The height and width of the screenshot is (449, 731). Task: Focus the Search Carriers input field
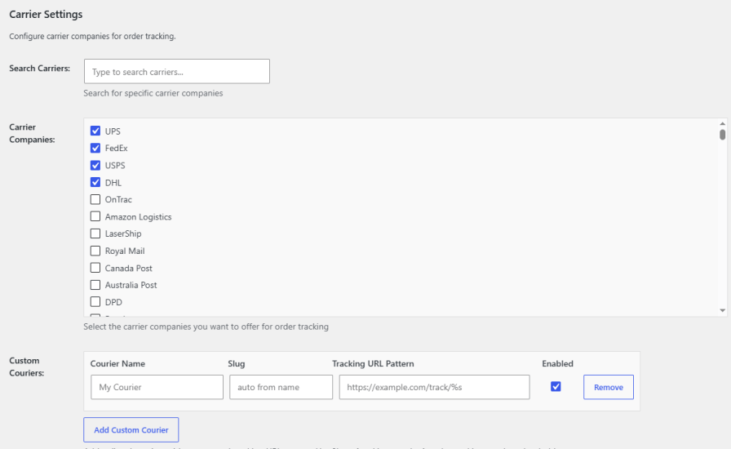pos(177,71)
